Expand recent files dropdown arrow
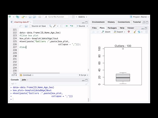 pos(26,17)
